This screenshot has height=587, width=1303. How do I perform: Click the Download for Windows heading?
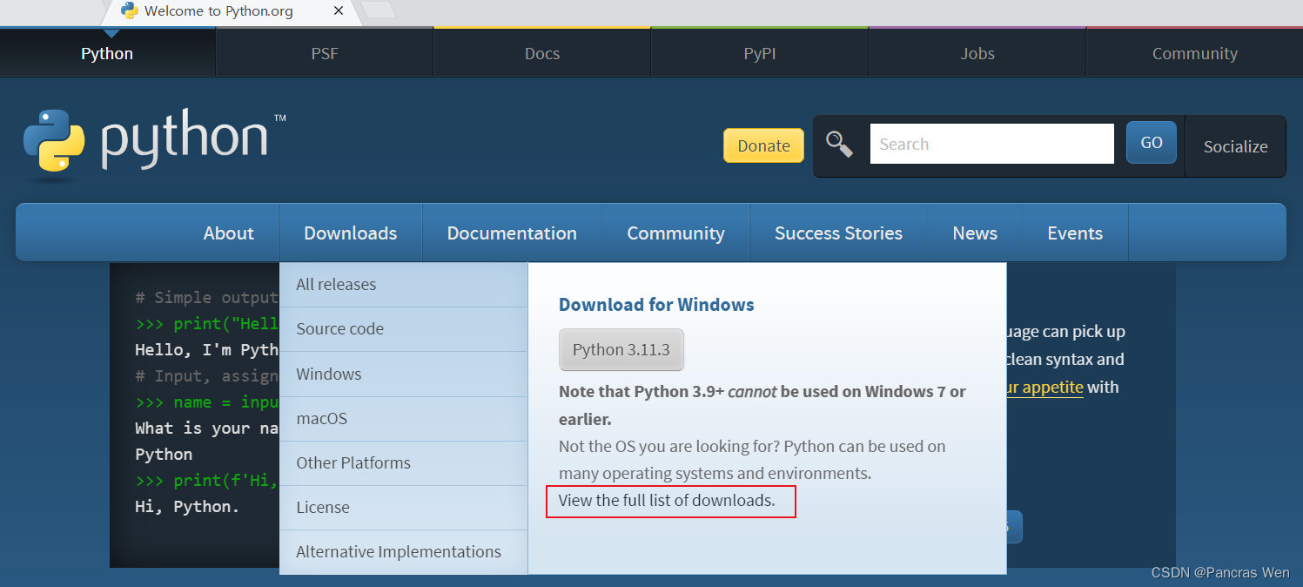[x=656, y=305]
